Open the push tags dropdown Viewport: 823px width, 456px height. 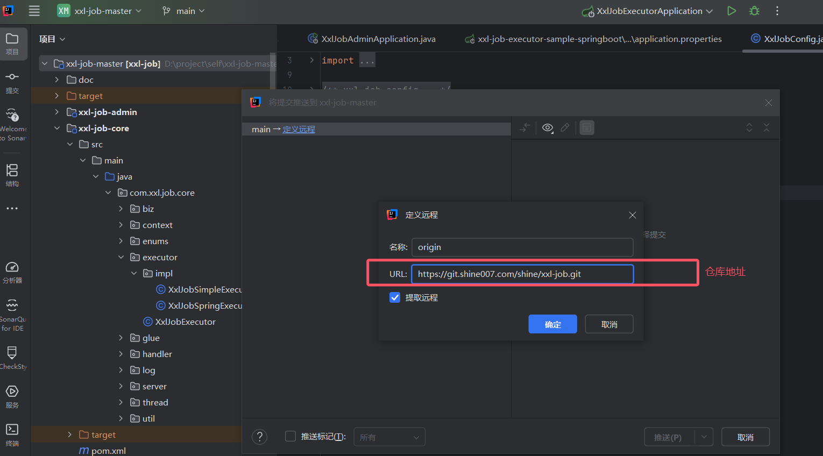tap(389, 437)
